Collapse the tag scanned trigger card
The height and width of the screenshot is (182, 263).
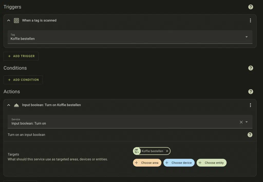[x=9, y=21]
